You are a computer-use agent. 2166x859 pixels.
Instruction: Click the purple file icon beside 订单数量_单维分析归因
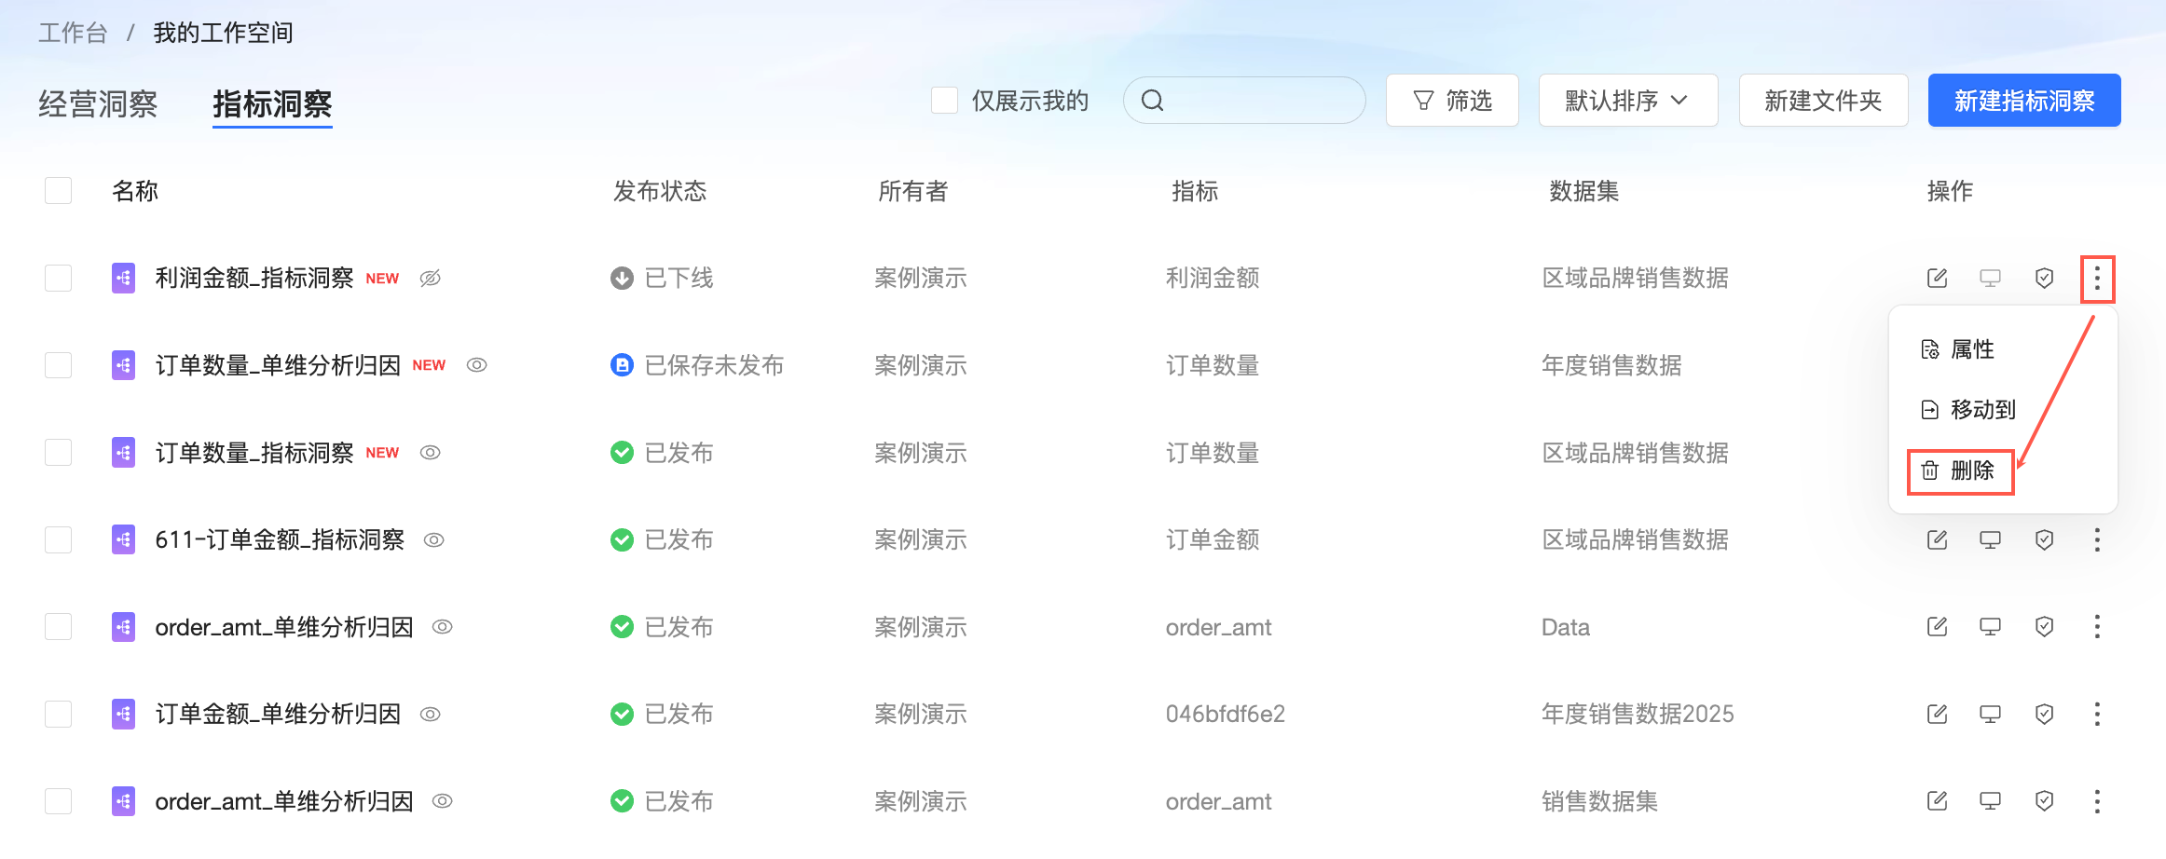123,365
